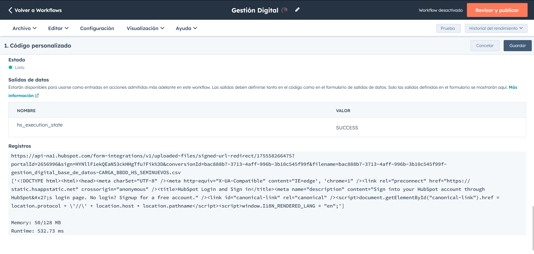Run the workflow test via Prueba
Screen dimensions: 534x254
pyautogui.click(x=448, y=28)
